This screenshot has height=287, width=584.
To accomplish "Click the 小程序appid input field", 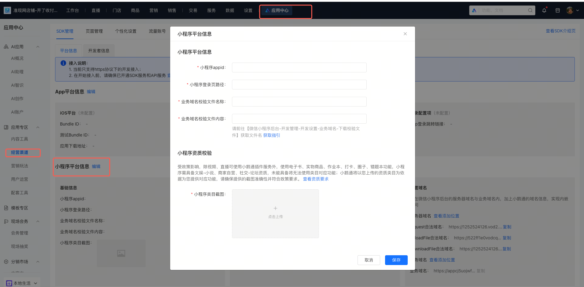I will [299, 67].
